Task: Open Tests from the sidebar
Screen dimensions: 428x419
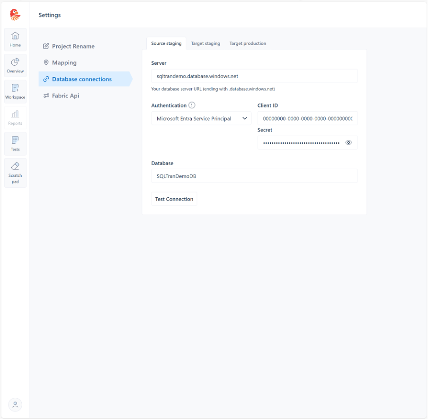Action: (x=15, y=143)
